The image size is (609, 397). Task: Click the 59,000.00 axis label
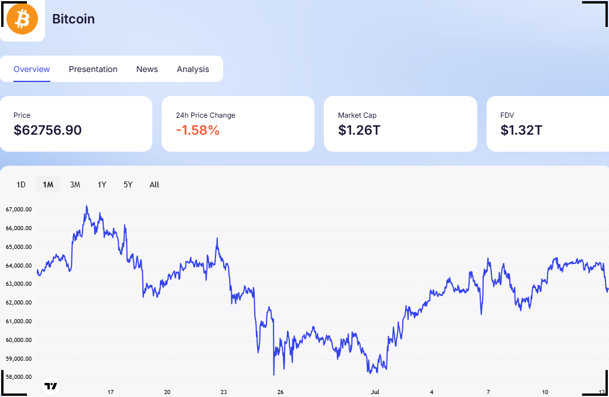19,358
